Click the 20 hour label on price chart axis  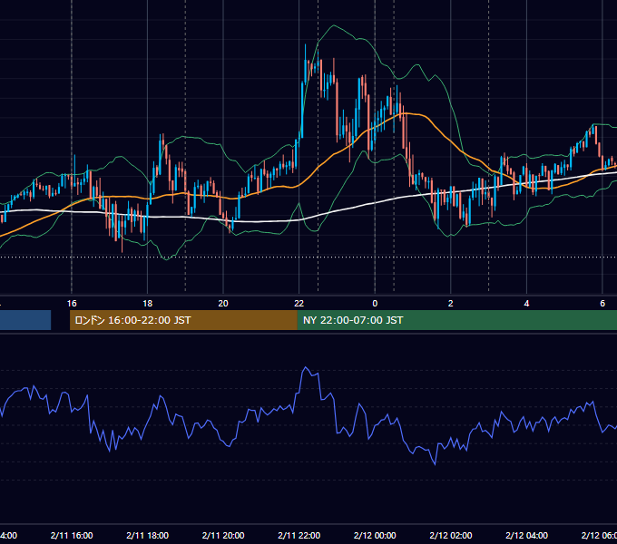(223, 304)
